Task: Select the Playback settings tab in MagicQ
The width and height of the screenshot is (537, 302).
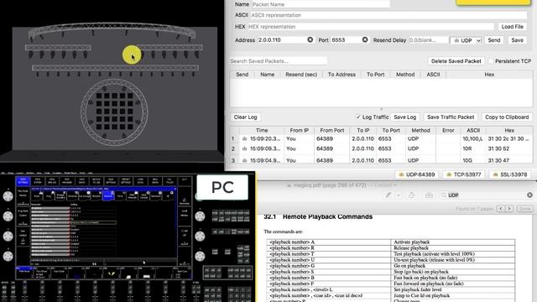Action: pos(96,195)
